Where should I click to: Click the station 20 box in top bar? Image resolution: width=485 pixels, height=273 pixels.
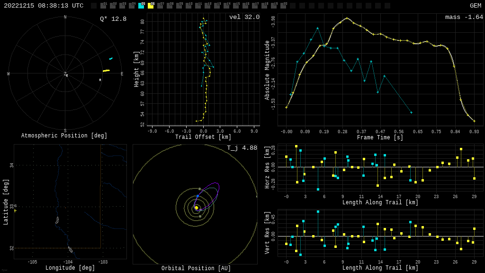[x=283, y=6]
